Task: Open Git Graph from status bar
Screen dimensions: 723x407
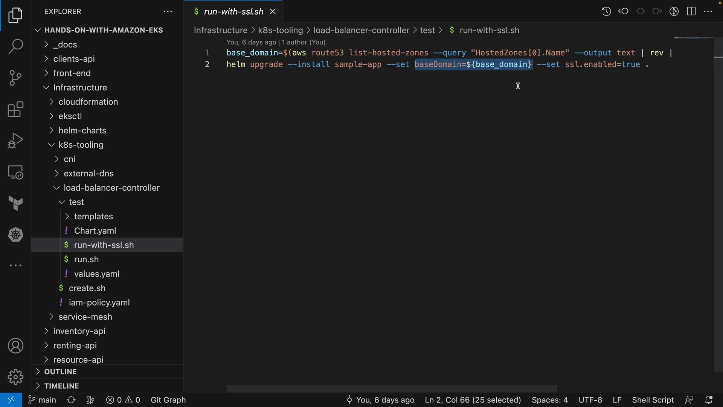Action: (x=168, y=400)
